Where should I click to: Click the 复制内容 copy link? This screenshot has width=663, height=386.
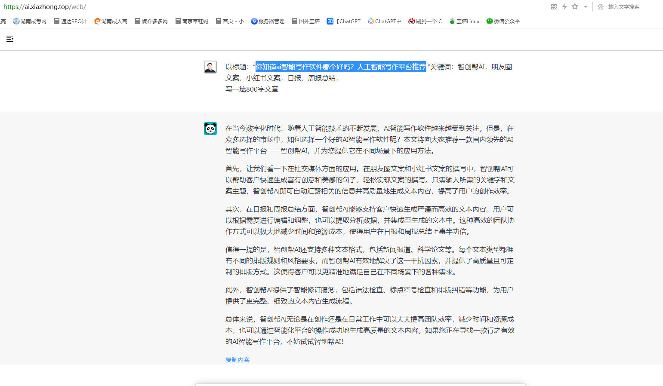coord(237,360)
